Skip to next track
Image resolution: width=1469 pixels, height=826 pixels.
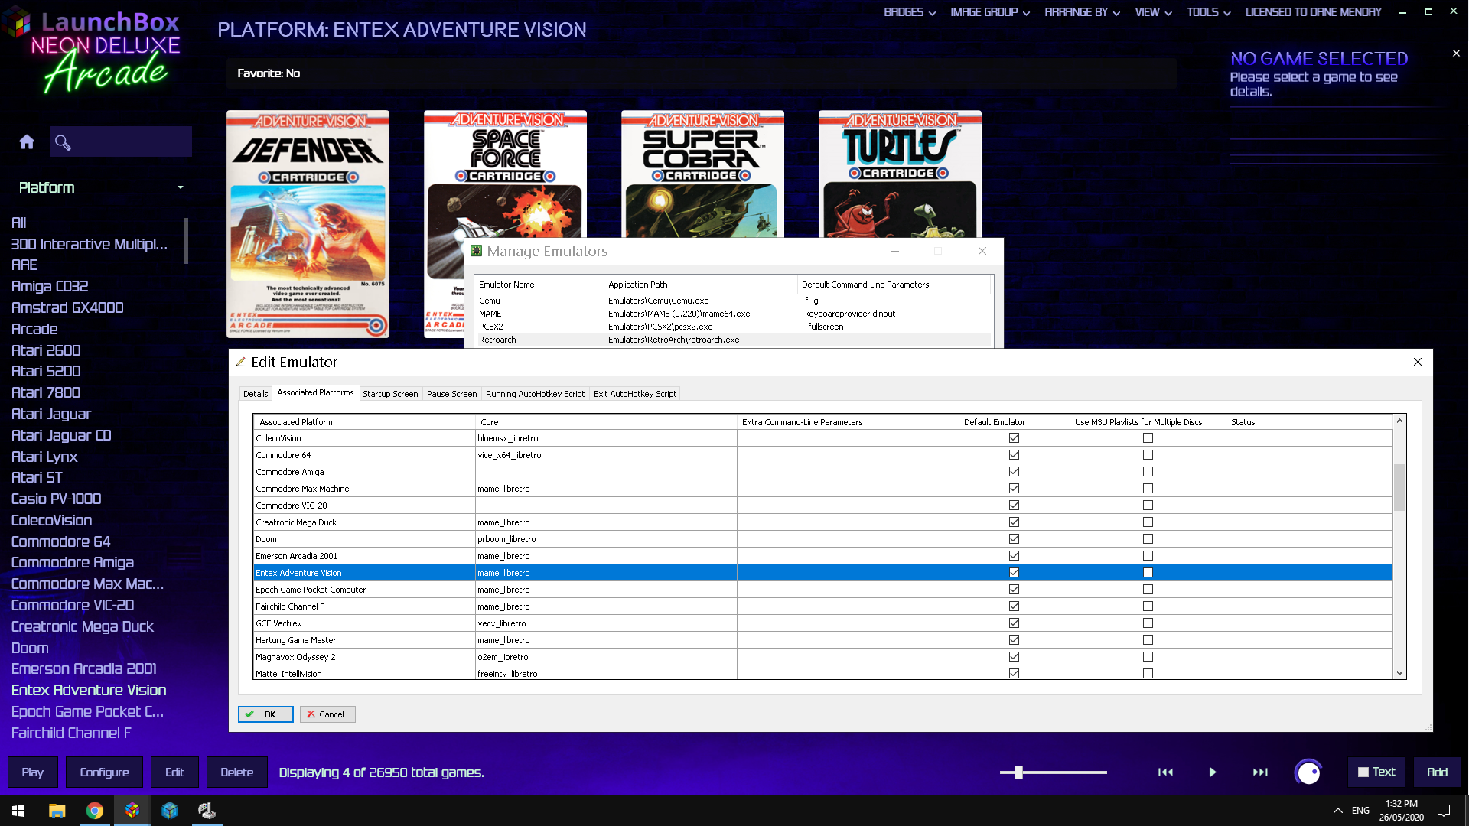click(x=1260, y=772)
